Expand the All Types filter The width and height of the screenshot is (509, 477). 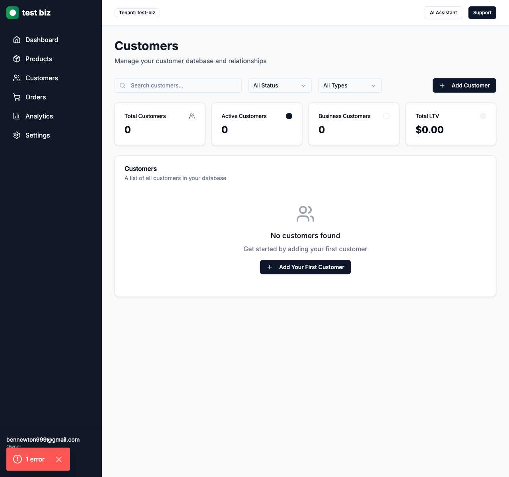tap(350, 85)
